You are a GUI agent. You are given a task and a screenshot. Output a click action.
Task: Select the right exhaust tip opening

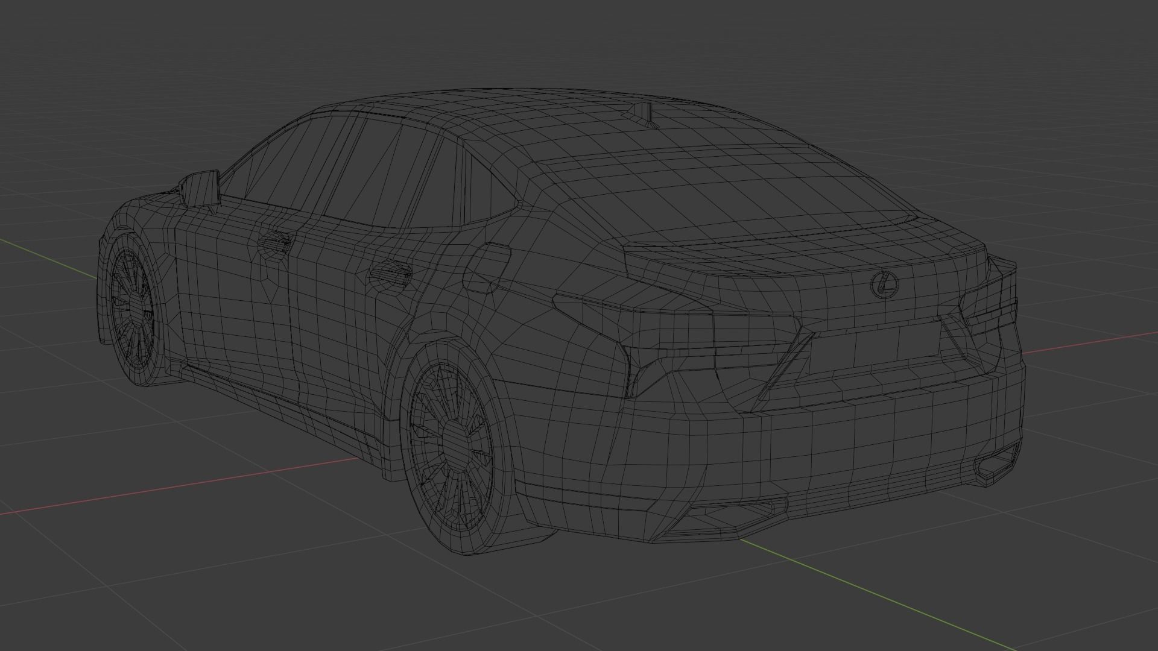point(998,463)
